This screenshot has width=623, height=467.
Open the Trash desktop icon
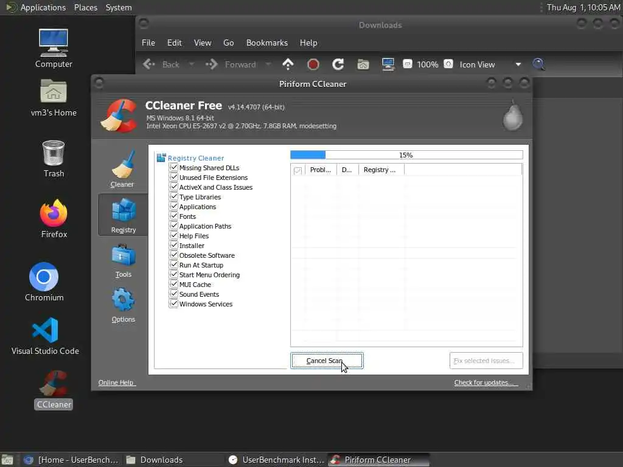point(54,159)
